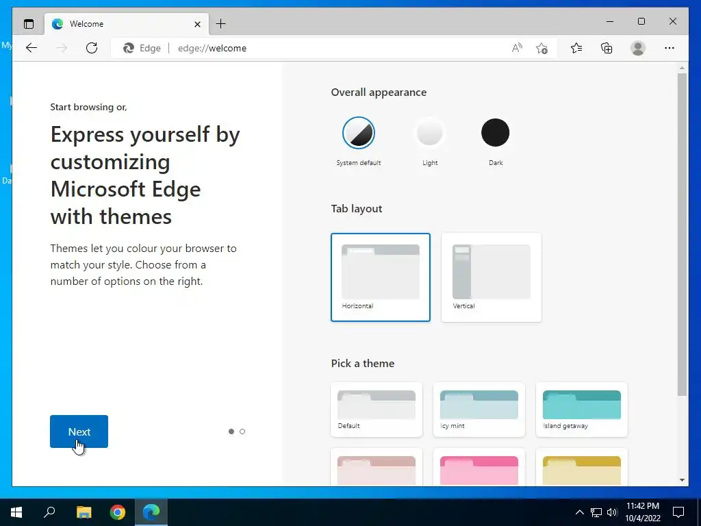Open Action Center notifications icon

click(x=678, y=512)
